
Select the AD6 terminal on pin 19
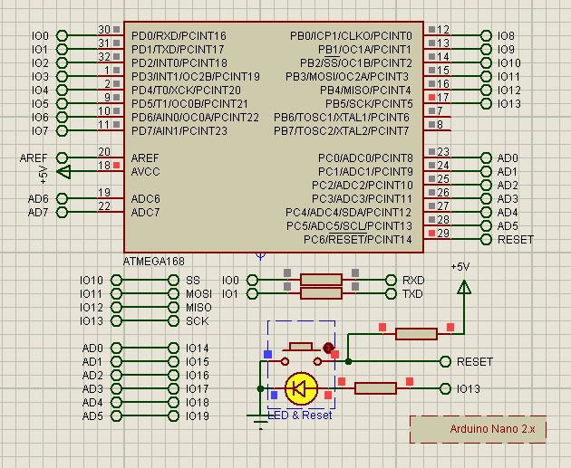[x=63, y=198]
